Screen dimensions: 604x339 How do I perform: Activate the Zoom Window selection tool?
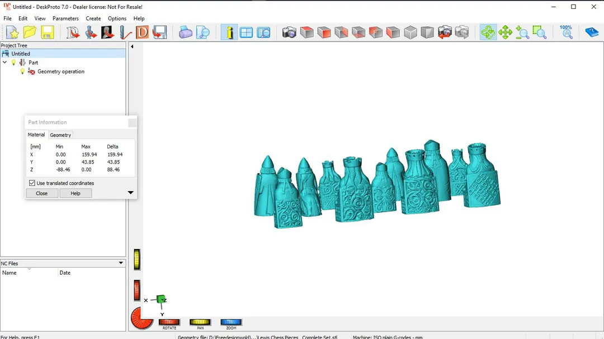(x=540, y=32)
